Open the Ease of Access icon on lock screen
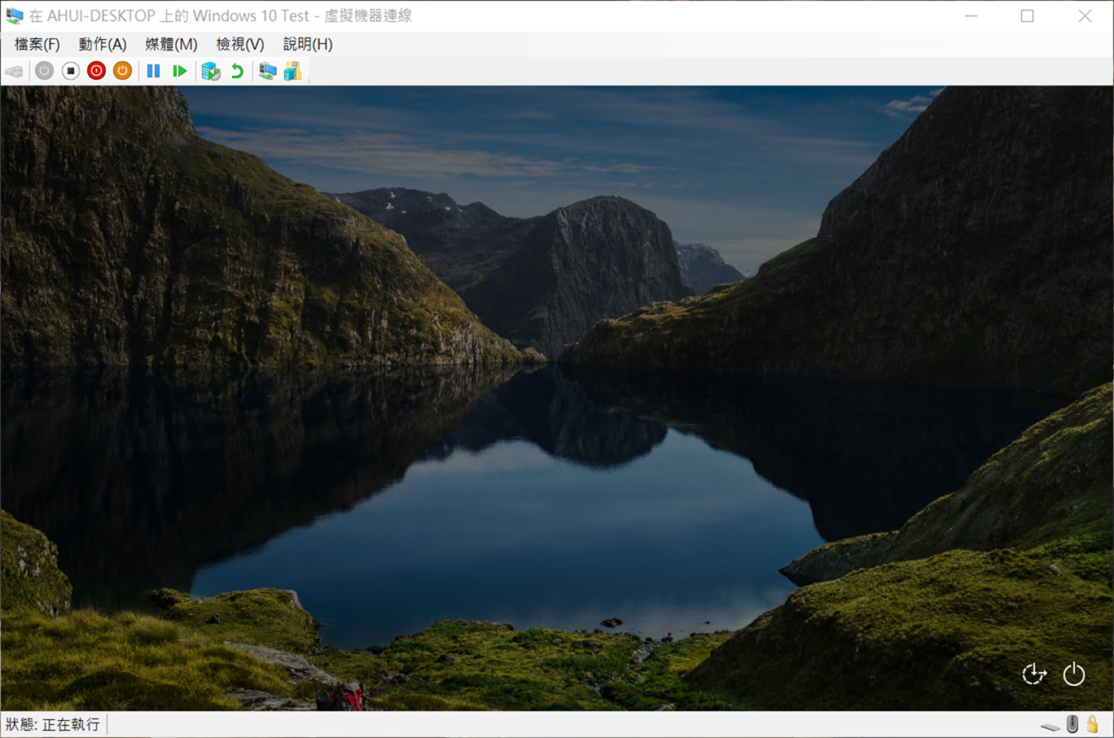The width and height of the screenshot is (1114, 738). (x=1033, y=674)
